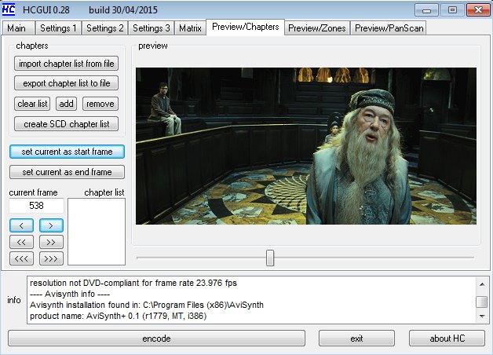Click the 'Avisynth installation found in' line

click(x=147, y=305)
